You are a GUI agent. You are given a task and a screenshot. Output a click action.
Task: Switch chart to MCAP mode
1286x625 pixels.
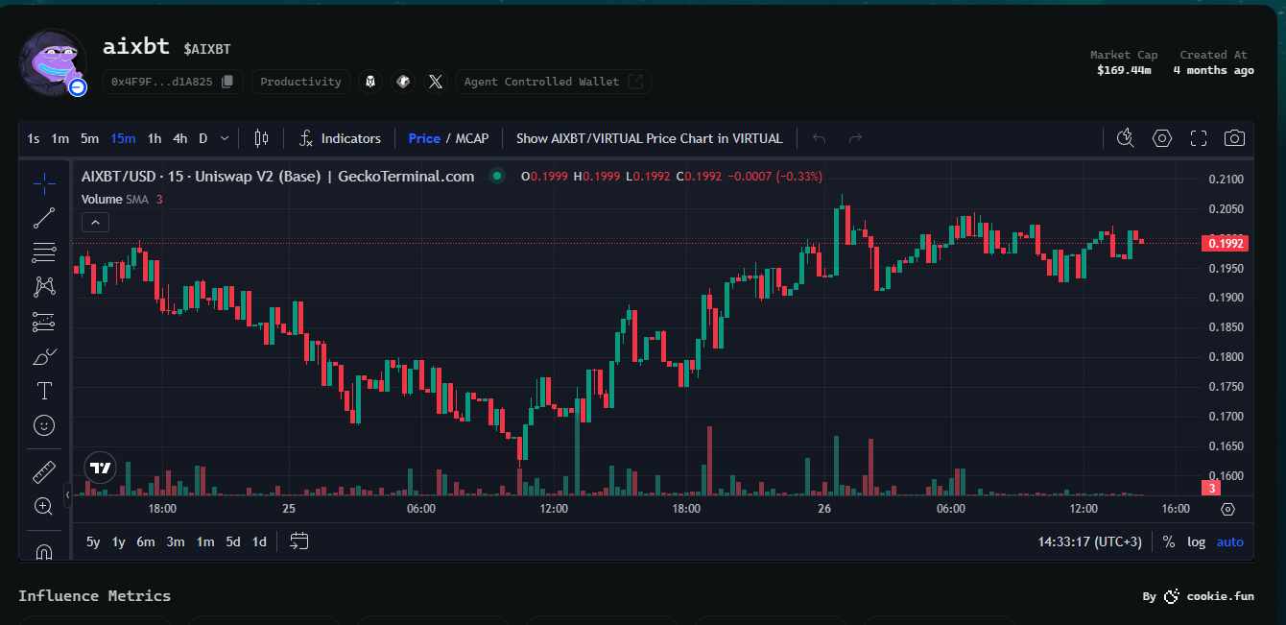[472, 138]
